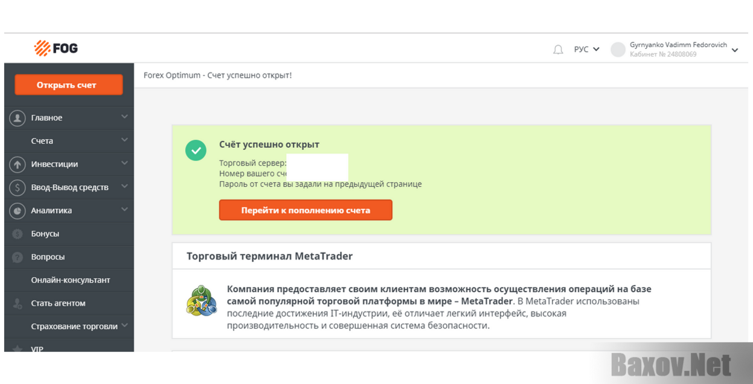Click the VIP star icon
Screen dimensions: 753x384
pos(18,349)
